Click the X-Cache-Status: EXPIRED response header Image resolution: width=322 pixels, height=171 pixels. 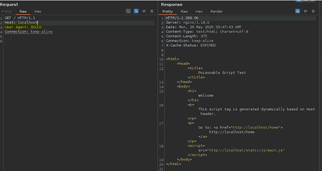click(191, 45)
